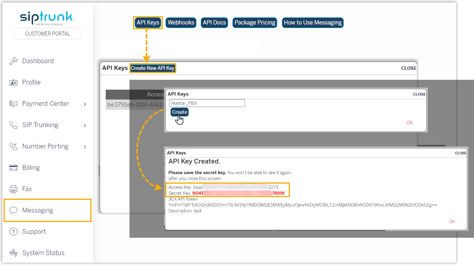Click the Payment Center icon
The image size is (474, 265).
pos(13,103)
